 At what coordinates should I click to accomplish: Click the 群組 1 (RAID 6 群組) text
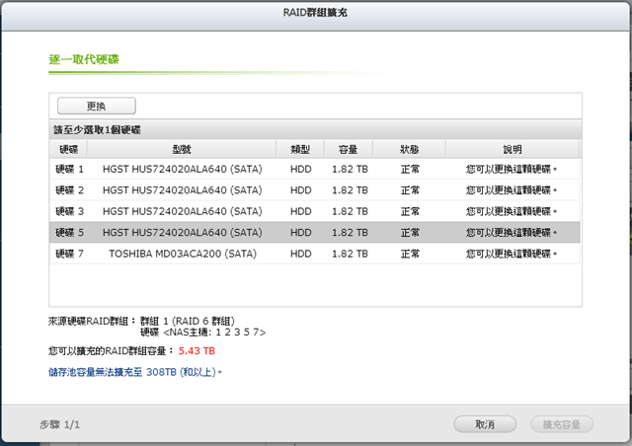187,321
